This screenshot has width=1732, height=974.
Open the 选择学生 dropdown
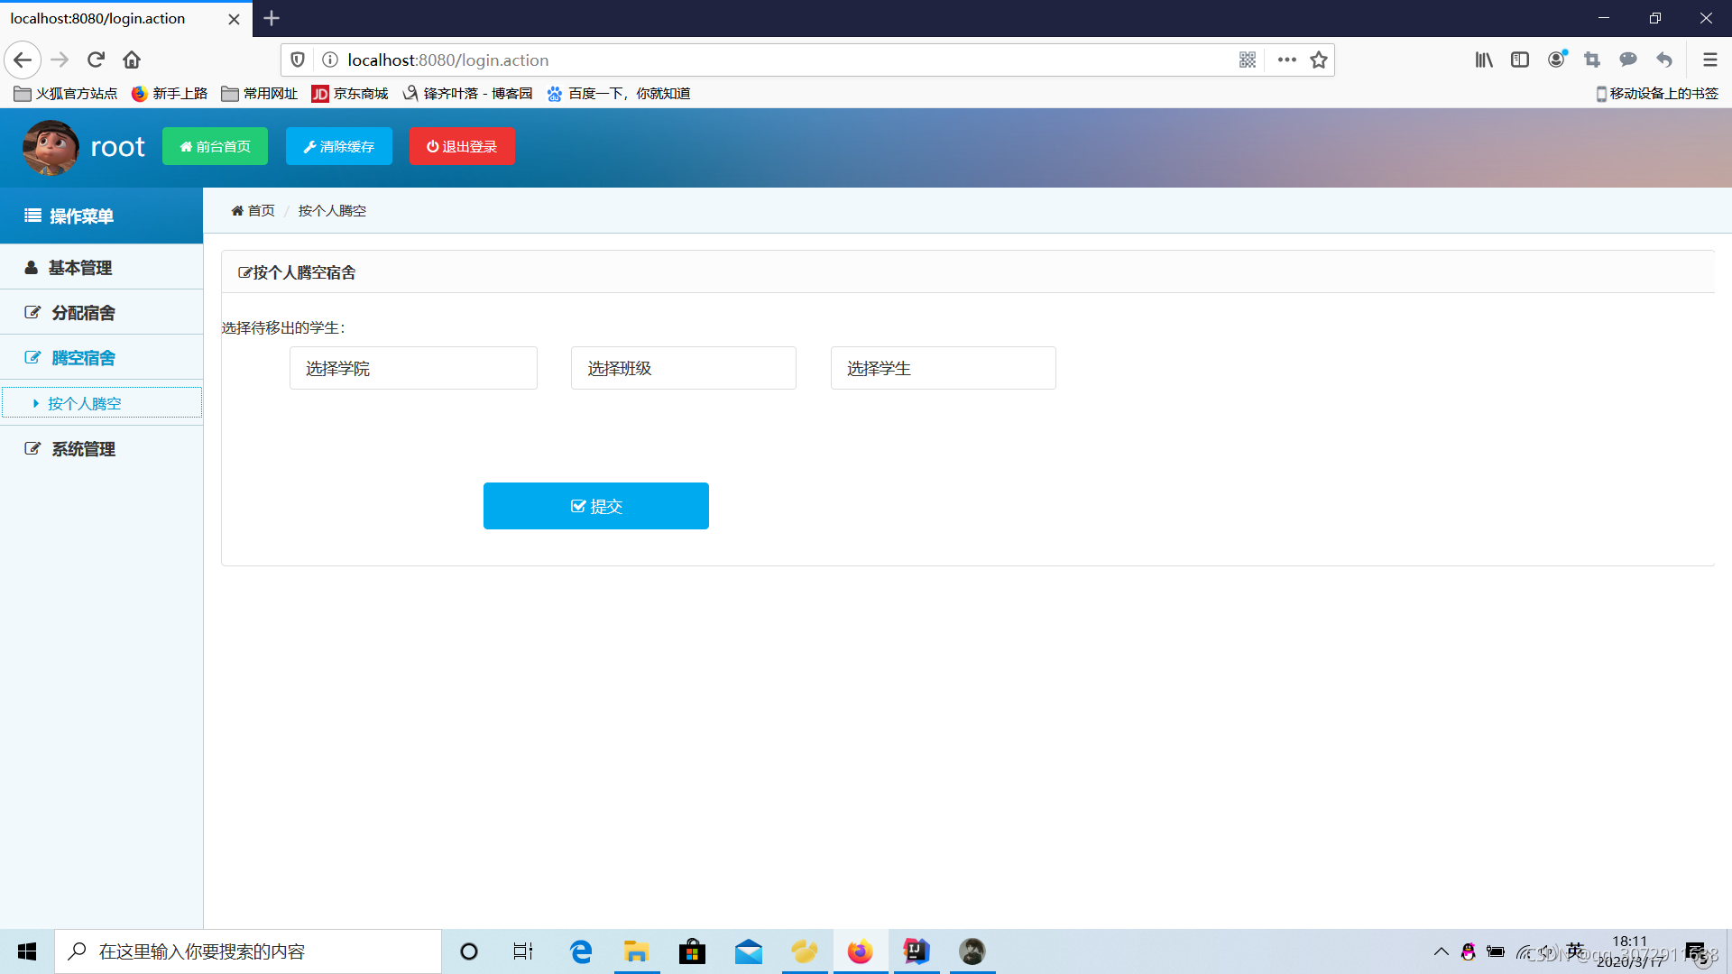pyautogui.click(x=943, y=368)
